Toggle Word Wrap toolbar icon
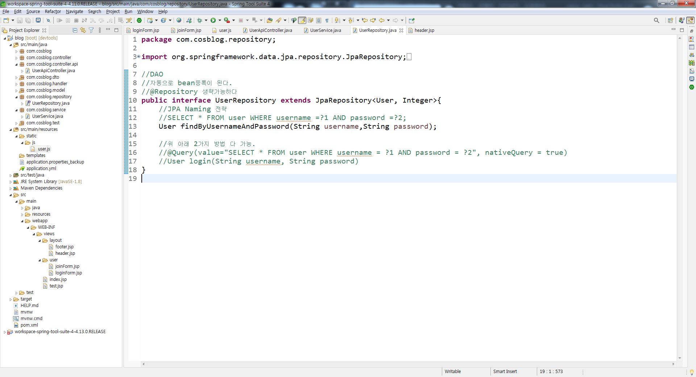 click(x=310, y=20)
